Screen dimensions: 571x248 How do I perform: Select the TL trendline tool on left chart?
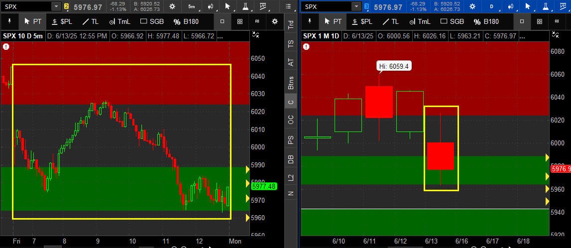pos(90,21)
